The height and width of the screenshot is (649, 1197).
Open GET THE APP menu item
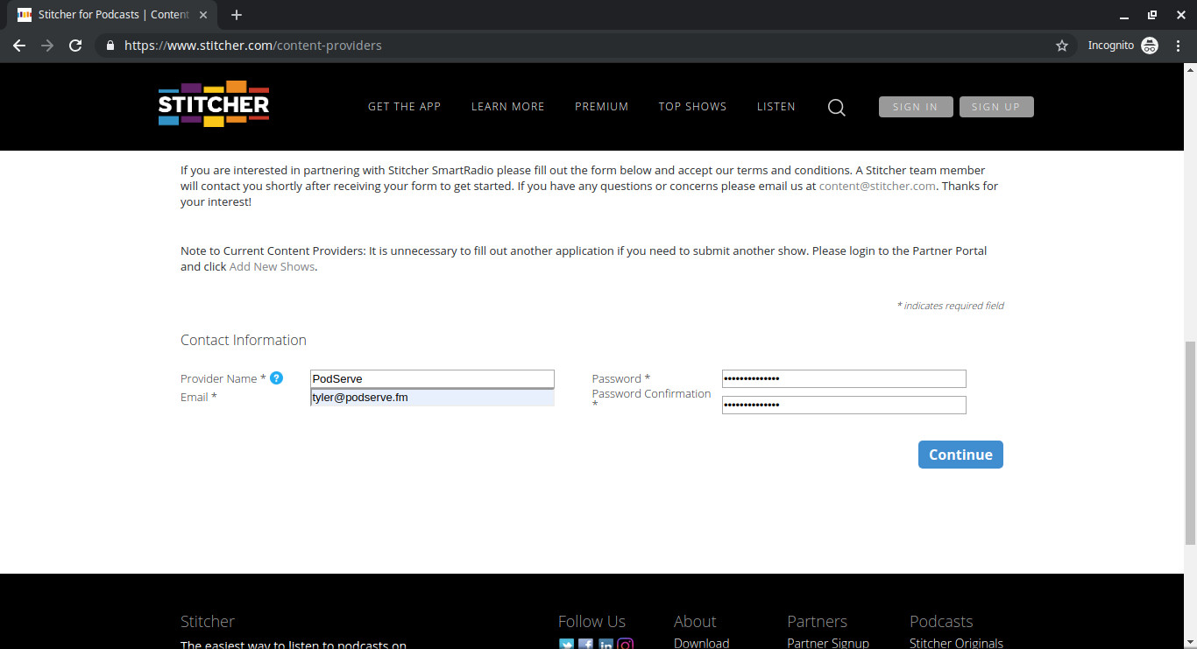coord(404,107)
